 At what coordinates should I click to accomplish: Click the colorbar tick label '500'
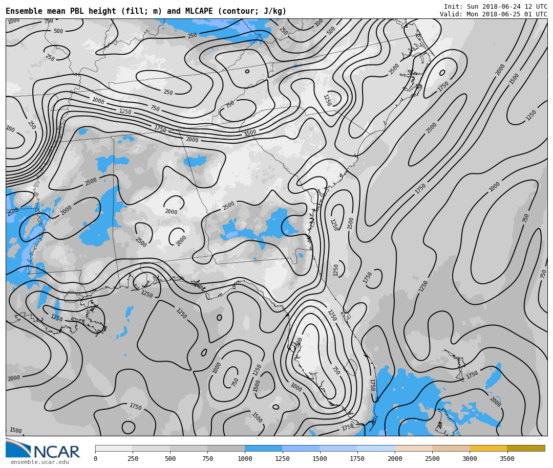(170, 458)
